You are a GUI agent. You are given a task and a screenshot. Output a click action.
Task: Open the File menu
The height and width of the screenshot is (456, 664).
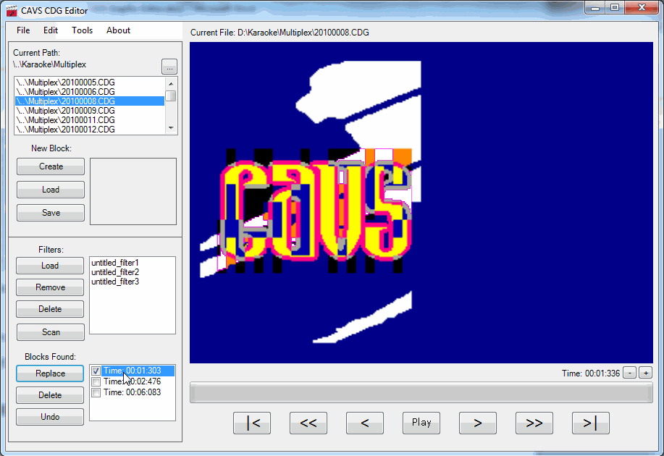coord(23,30)
